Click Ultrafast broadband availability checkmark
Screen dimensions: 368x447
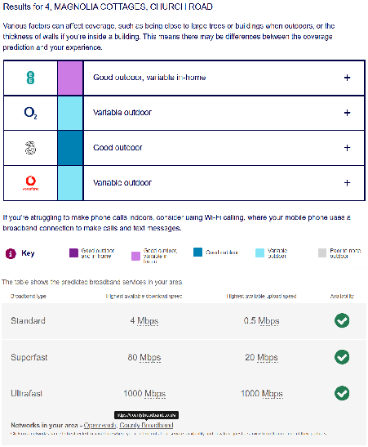point(342,393)
